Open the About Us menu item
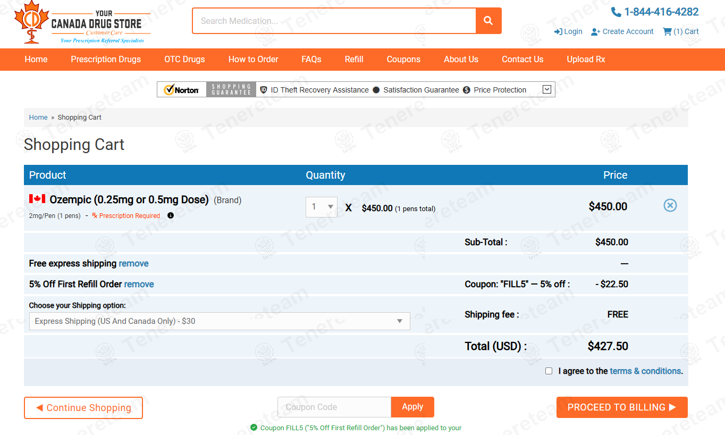 [x=461, y=60]
